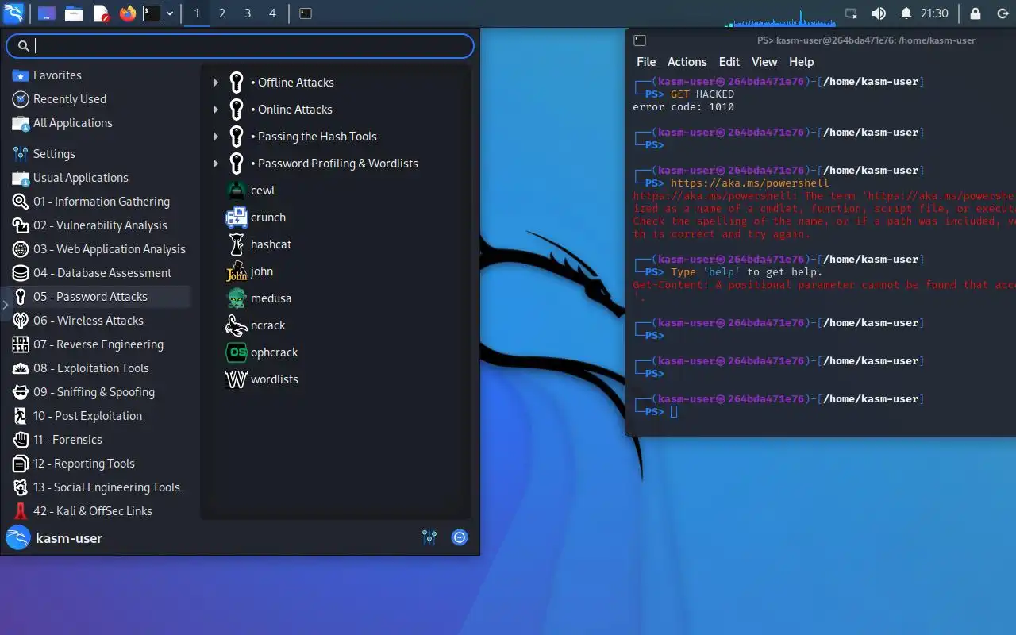
Task: Open the terminal emulator panel launcher
Action: [x=152, y=13]
